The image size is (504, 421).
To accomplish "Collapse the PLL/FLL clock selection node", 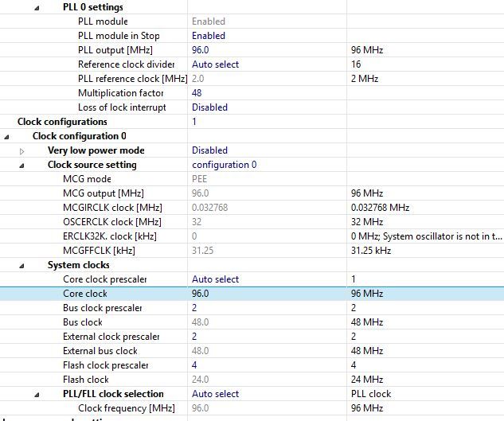I will 37,394.
